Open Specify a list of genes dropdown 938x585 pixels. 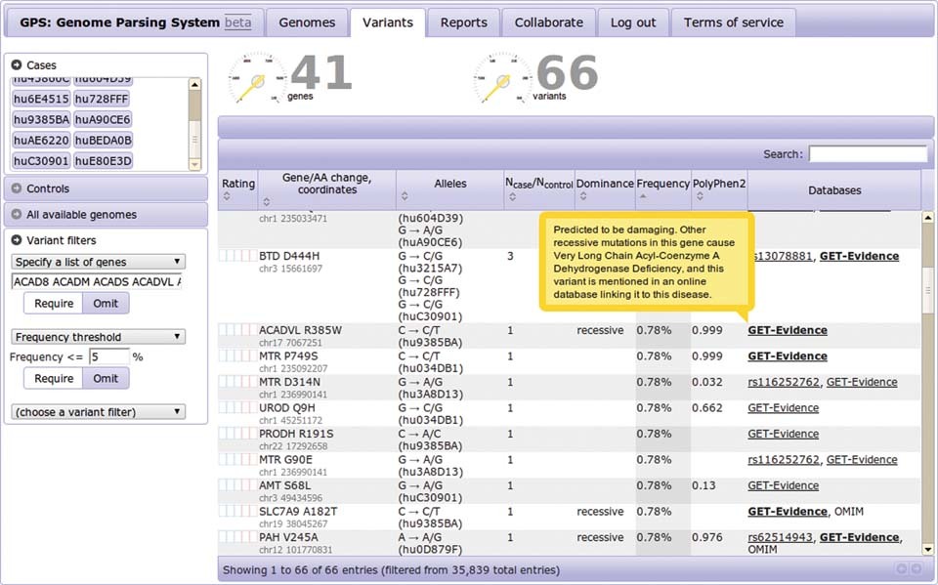[98, 262]
